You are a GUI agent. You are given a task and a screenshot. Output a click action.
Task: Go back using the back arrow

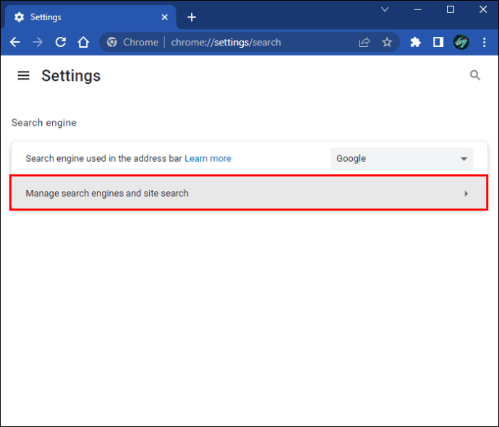[x=15, y=43]
